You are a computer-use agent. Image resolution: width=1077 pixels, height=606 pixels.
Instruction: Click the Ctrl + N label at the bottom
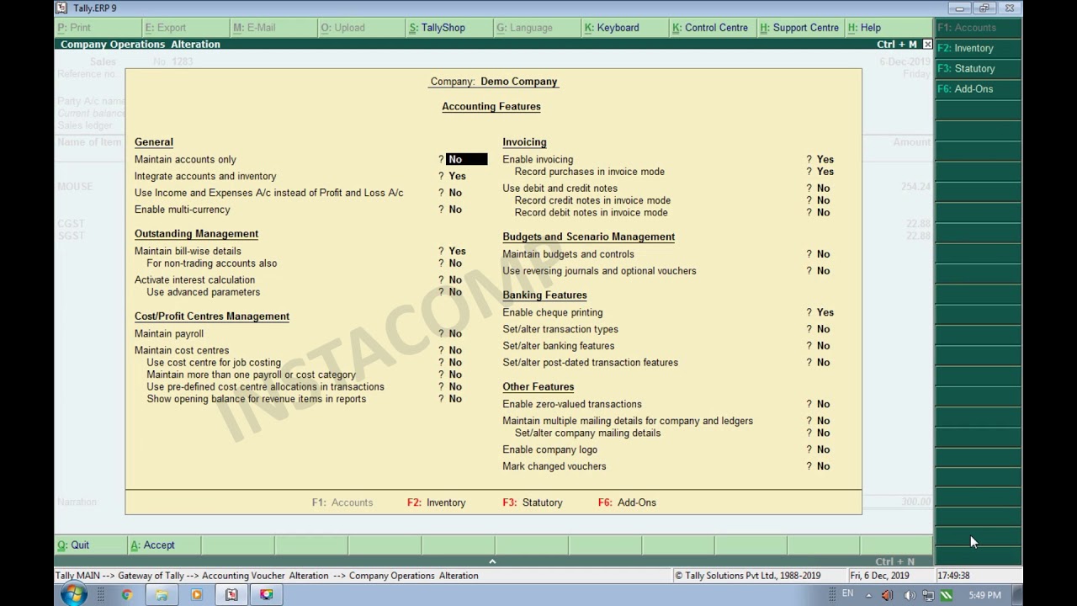(x=894, y=561)
